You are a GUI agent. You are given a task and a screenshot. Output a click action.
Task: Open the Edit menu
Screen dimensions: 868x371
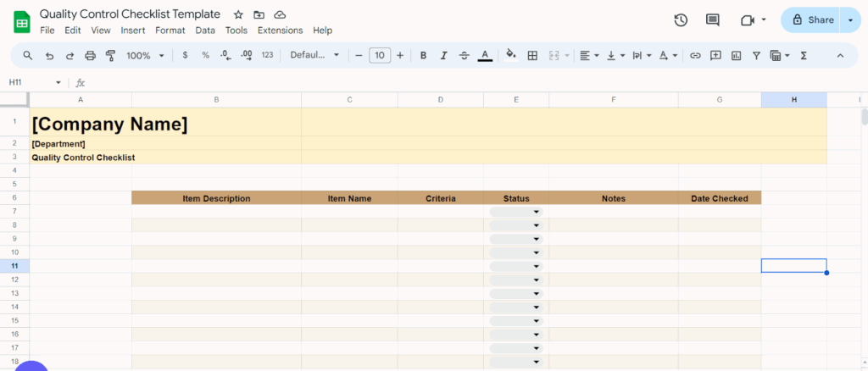point(73,30)
